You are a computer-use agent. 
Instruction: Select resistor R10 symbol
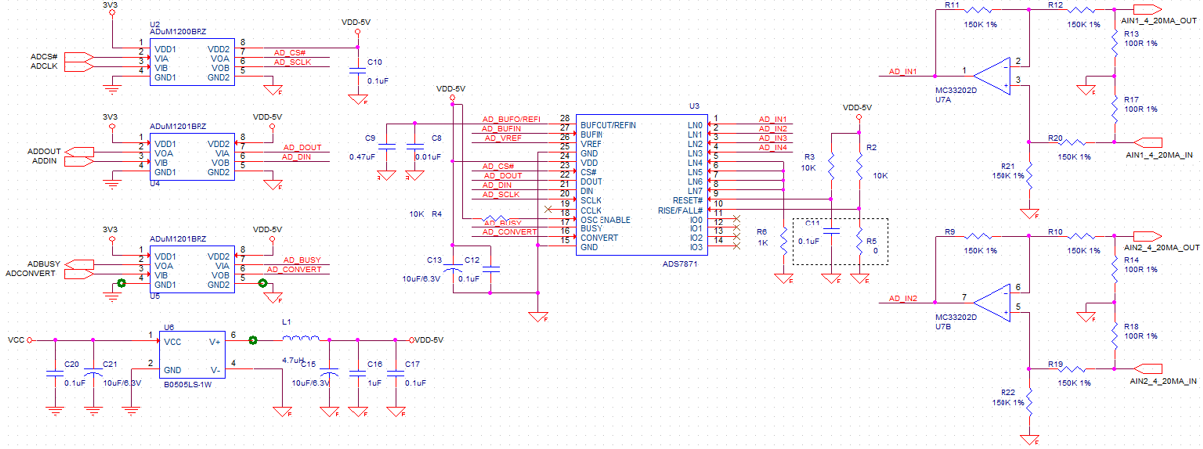coord(1081,236)
